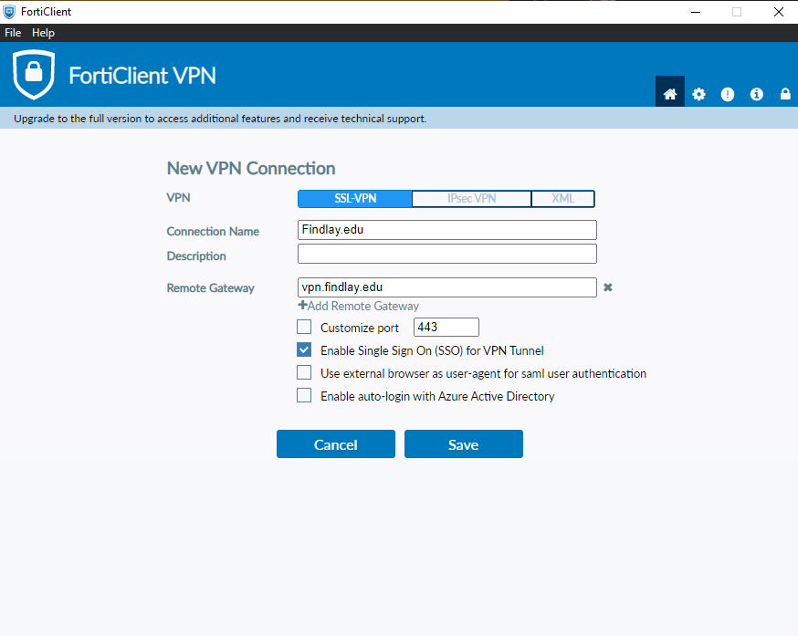Enable auto-login with Azure Active Directory checkbox
Viewport: 798px width, 636px height.
304,395
